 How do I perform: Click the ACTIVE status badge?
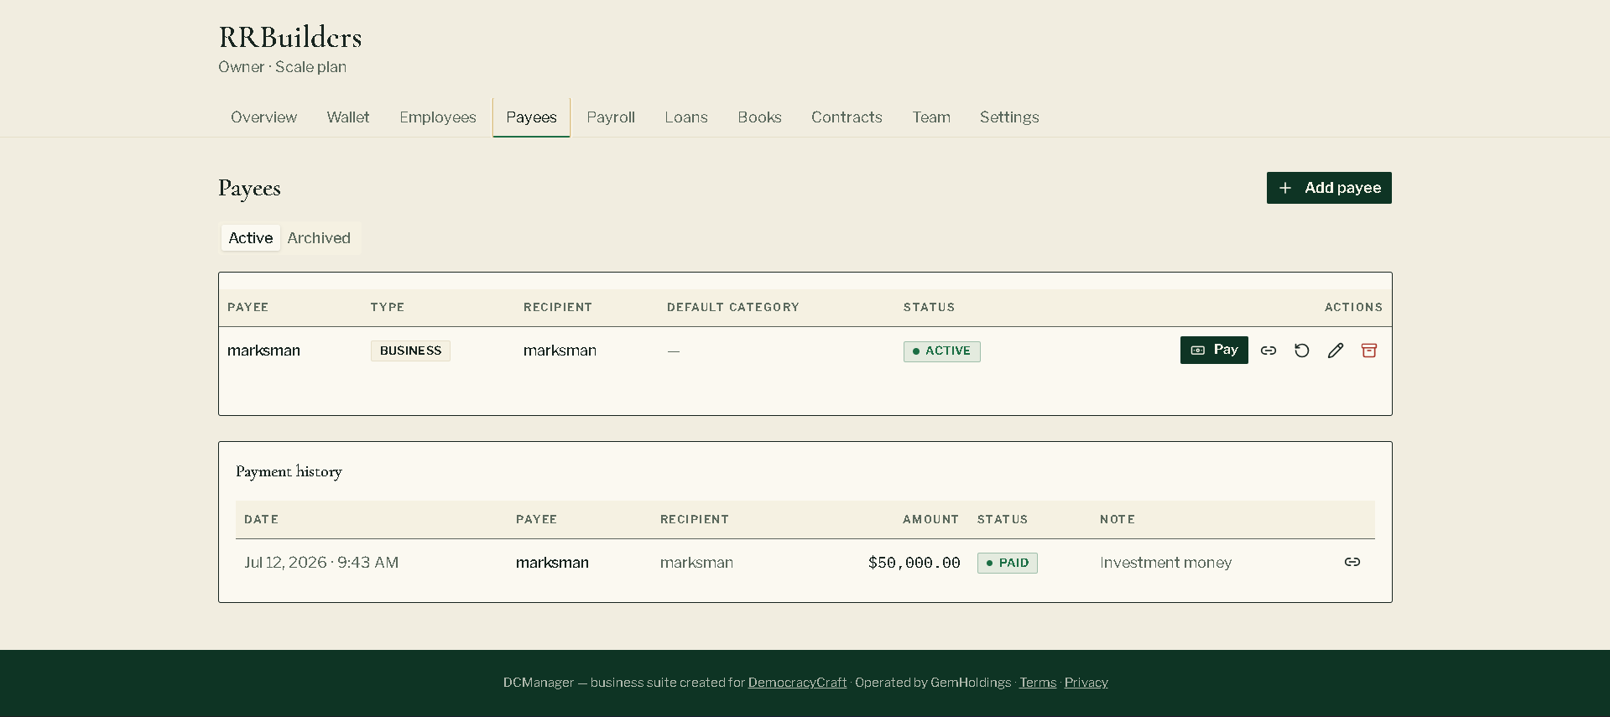point(941,351)
